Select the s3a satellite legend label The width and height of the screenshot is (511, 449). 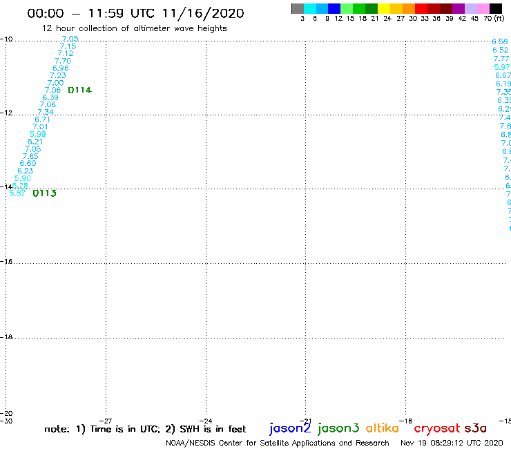[x=475, y=428]
